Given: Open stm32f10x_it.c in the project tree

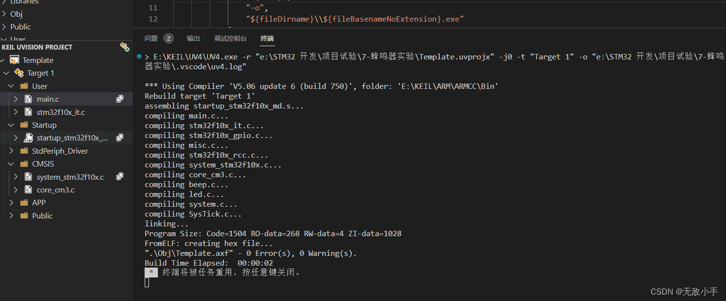Looking at the screenshot, I should coord(60,112).
